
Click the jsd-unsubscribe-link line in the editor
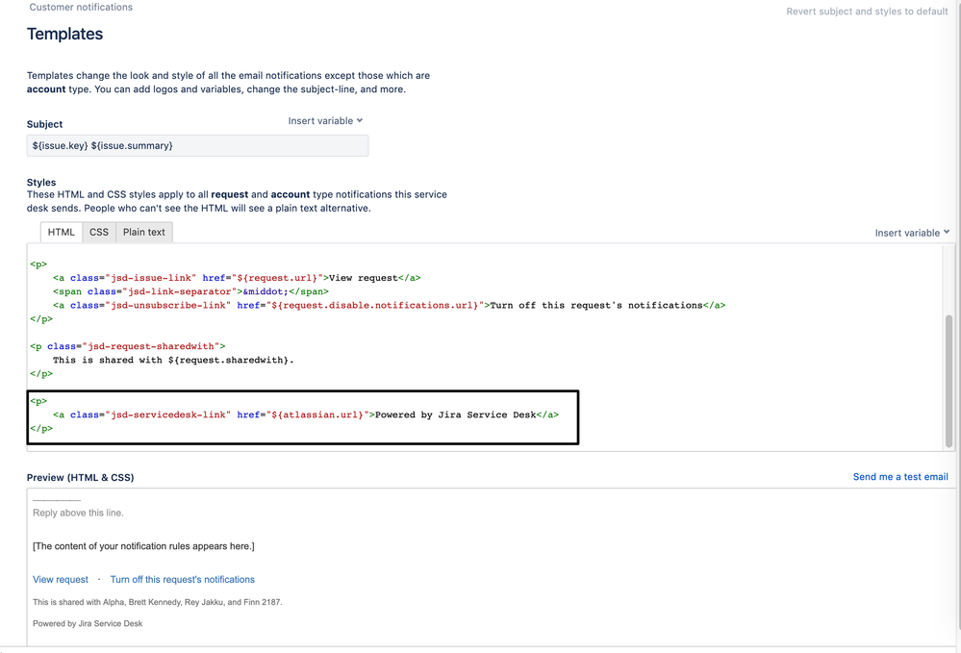(x=385, y=305)
